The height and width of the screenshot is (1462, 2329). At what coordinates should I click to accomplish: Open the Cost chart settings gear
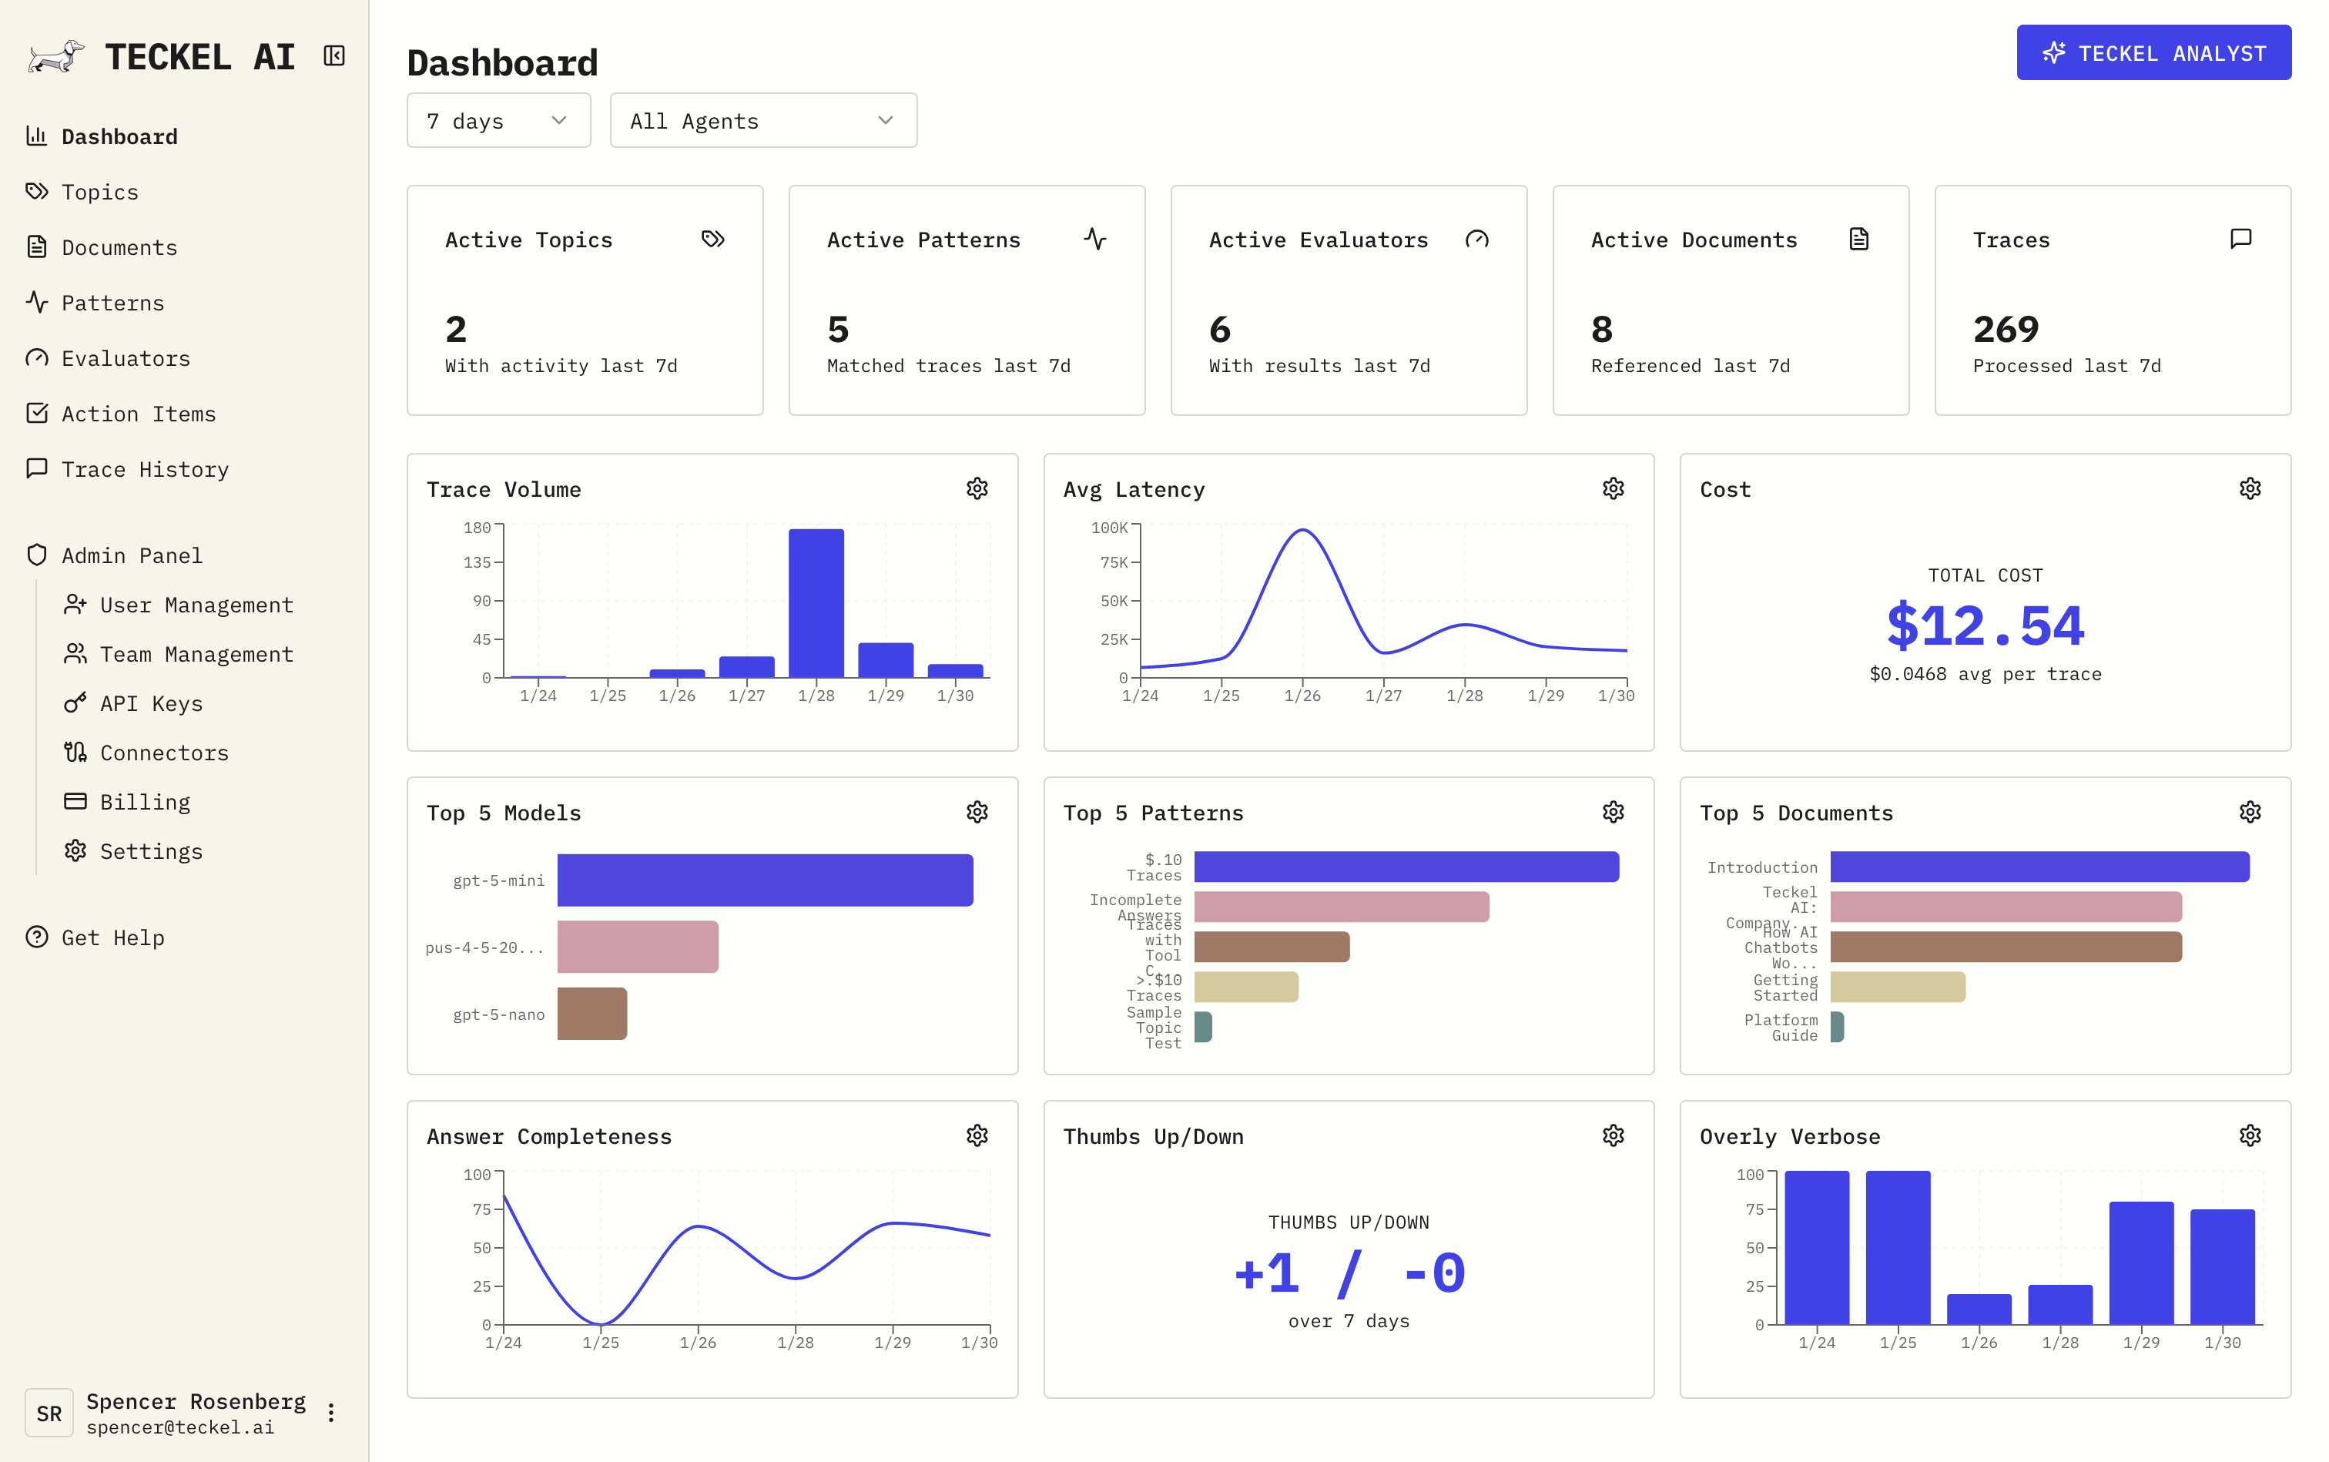point(2250,488)
